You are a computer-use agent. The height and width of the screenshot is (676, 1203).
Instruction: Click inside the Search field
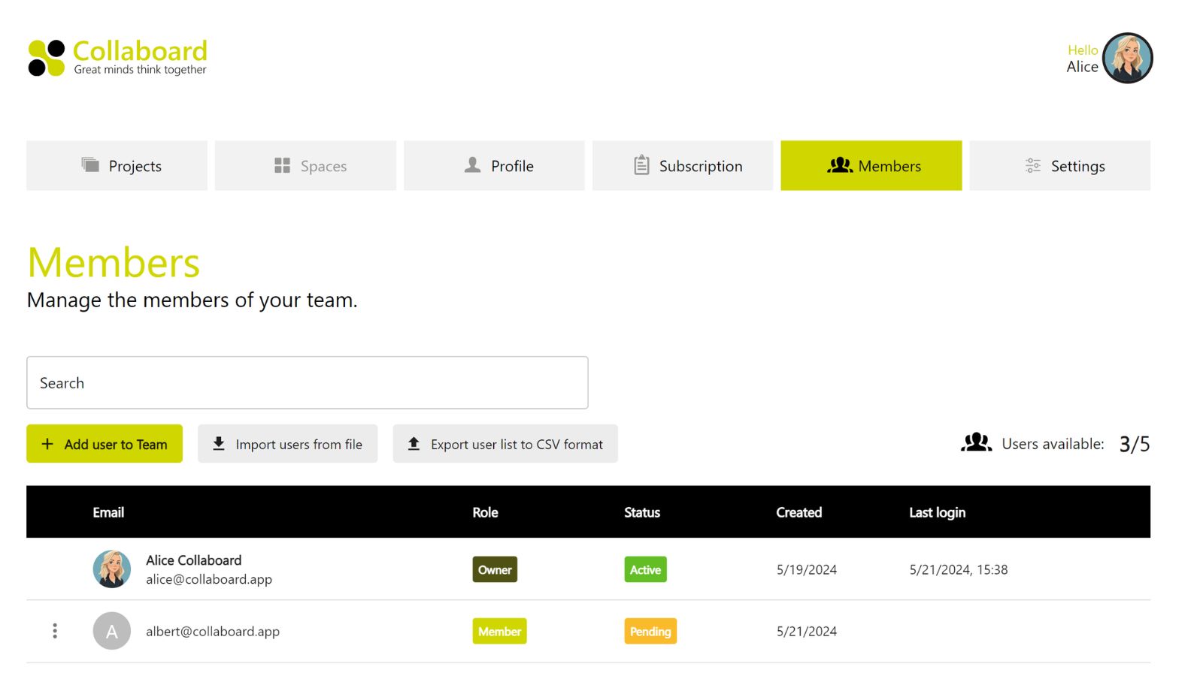[x=307, y=382]
